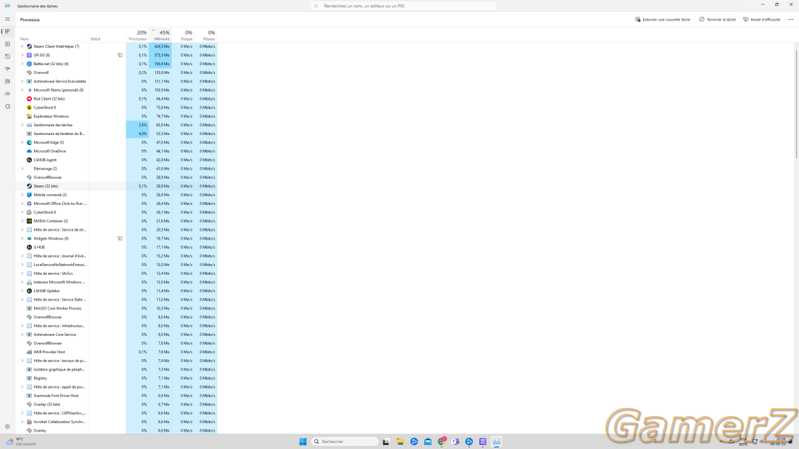
Task: Expand the Widgets Windows group
Action: click(x=22, y=238)
